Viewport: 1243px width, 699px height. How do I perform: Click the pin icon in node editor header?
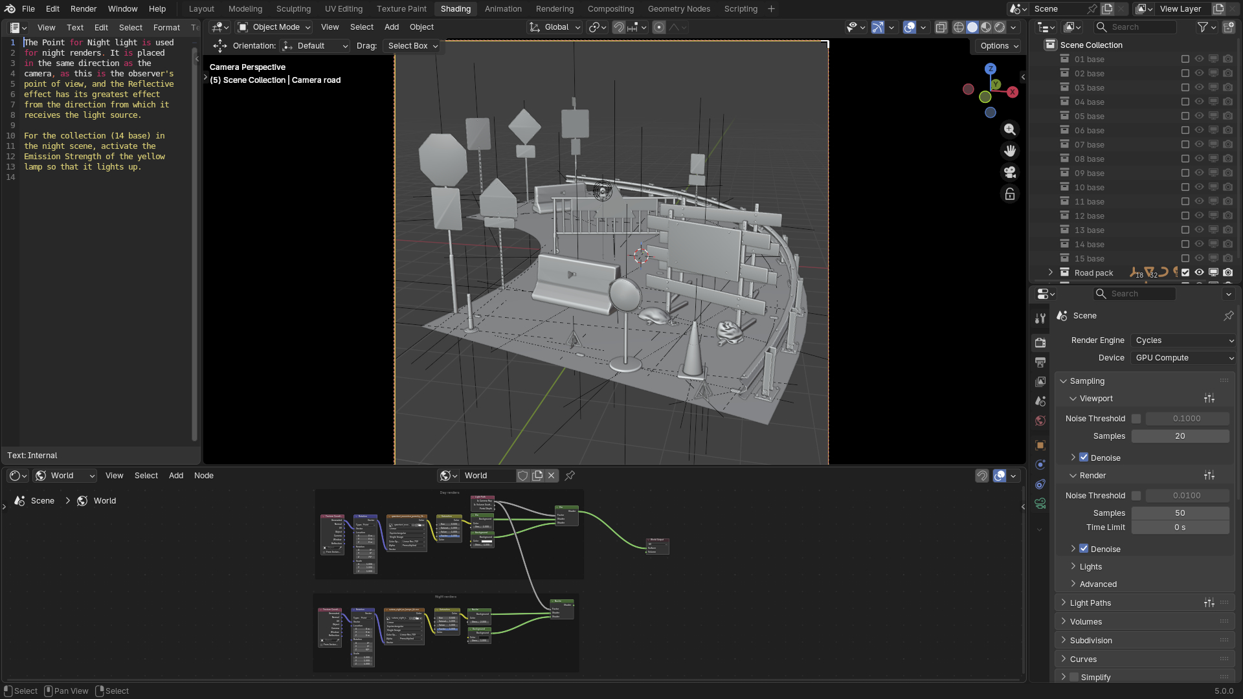tap(570, 476)
